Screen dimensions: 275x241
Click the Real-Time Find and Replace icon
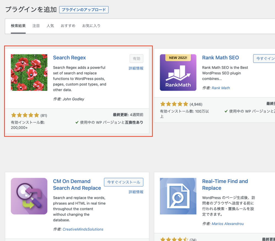tap(178, 196)
